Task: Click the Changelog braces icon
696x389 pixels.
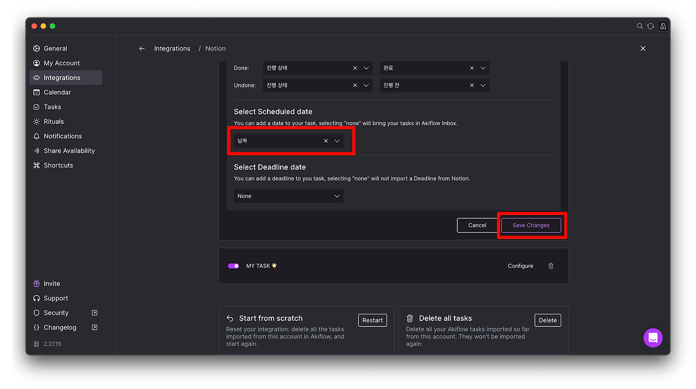Action: click(x=36, y=328)
